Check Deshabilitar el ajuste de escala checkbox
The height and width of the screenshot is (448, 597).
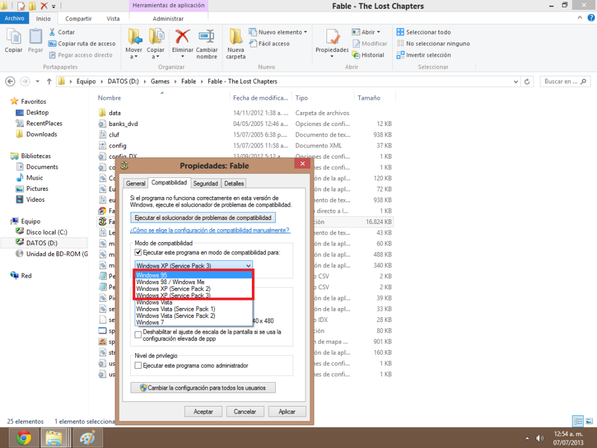pos(138,335)
